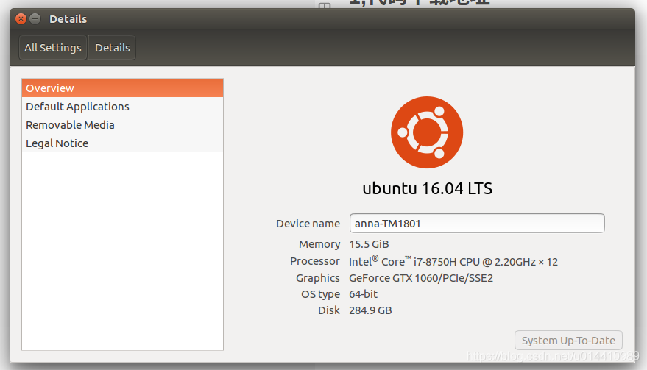Click the Ubuntu logo icon
This screenshot has width=647, height=370.
[x=427, y=132]
